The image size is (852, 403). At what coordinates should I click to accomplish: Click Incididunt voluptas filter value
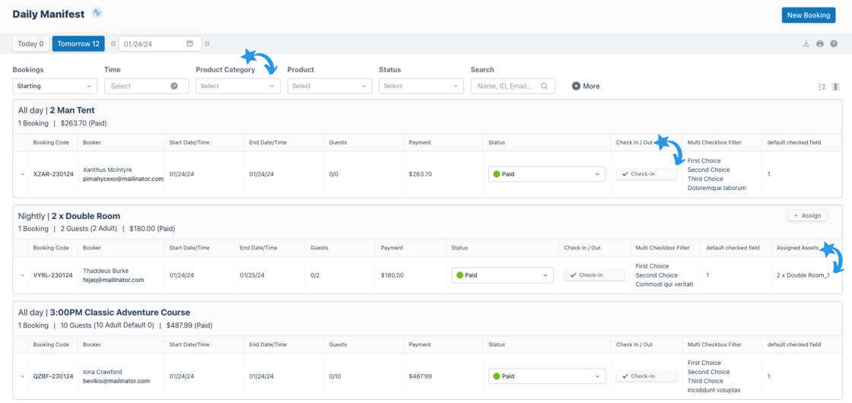pyautogui.click(x=714, y=390)
